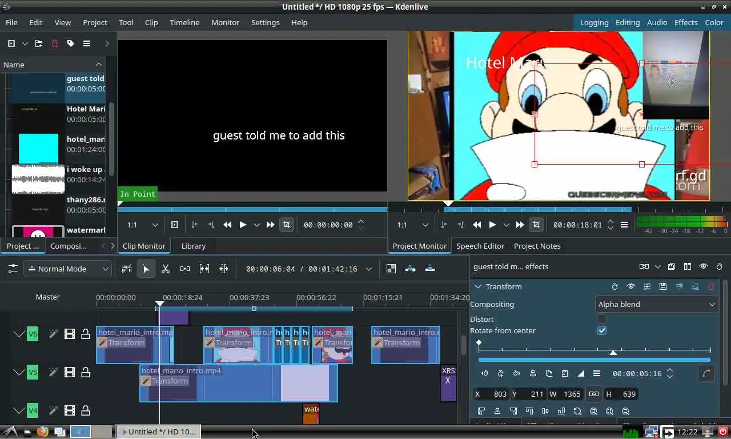The image size is (731, 439).
Task: Move Transform effect down in stack
Action: click(695, 286)
